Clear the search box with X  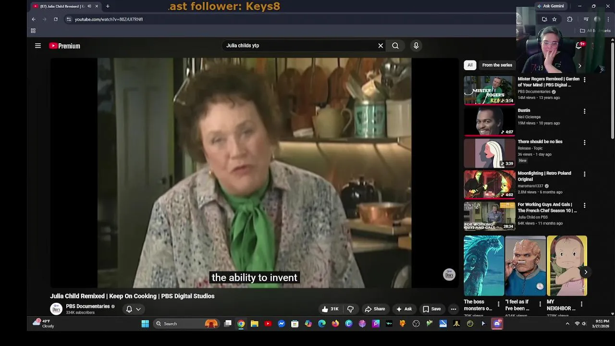[x=381, y=46]
